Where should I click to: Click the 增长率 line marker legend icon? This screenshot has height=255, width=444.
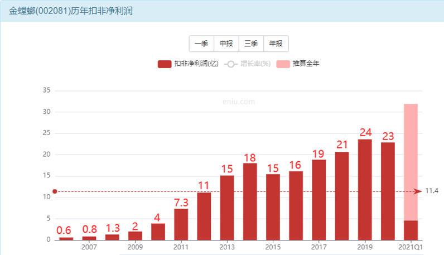(x=231, y=64)
